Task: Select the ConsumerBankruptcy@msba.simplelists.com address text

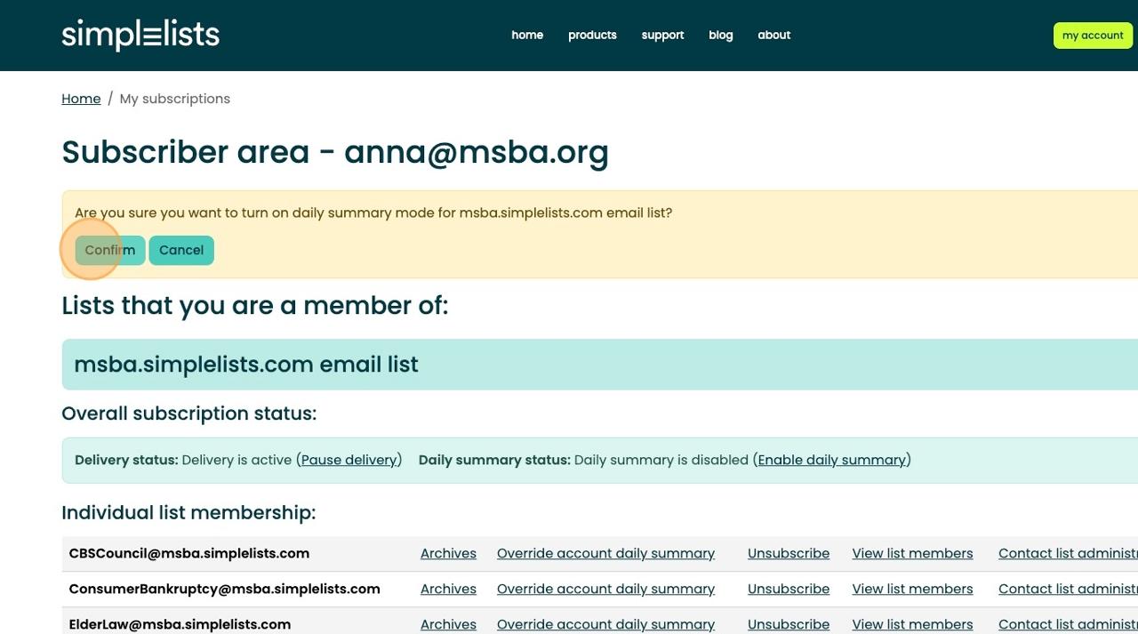Action: (224, 589)
